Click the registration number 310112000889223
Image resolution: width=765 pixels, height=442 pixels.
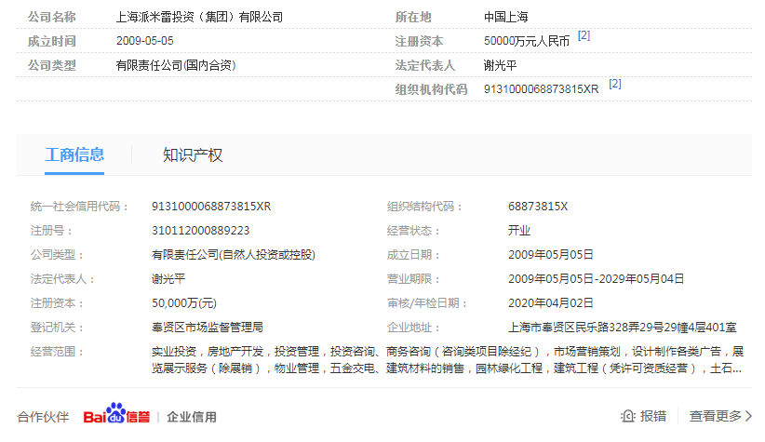[x=200, y=231]
